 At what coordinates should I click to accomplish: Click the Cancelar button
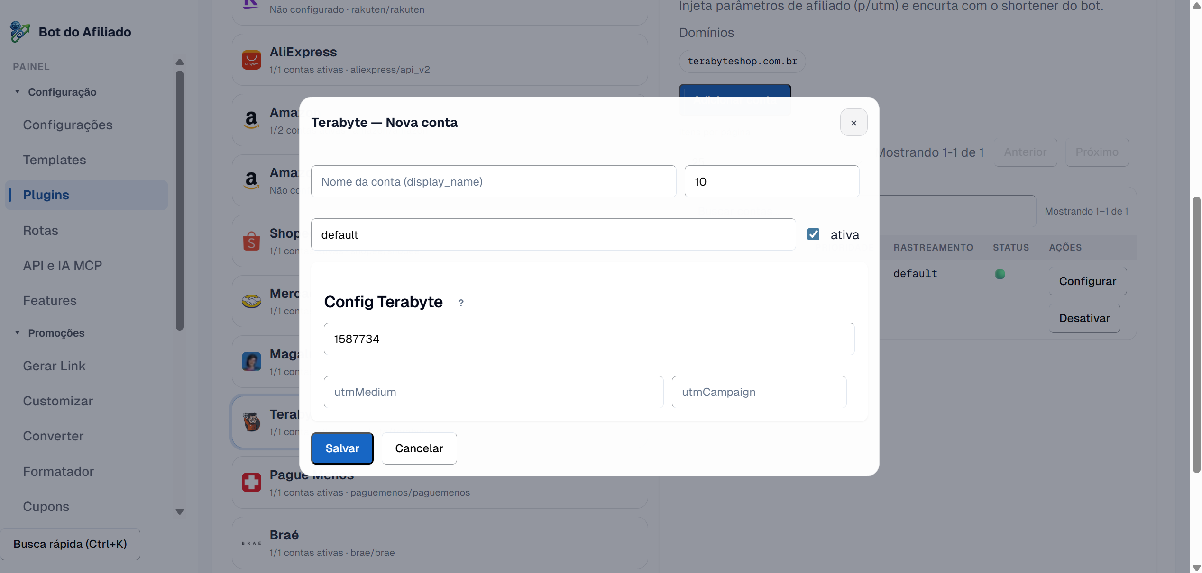click(x=419, y=448)
